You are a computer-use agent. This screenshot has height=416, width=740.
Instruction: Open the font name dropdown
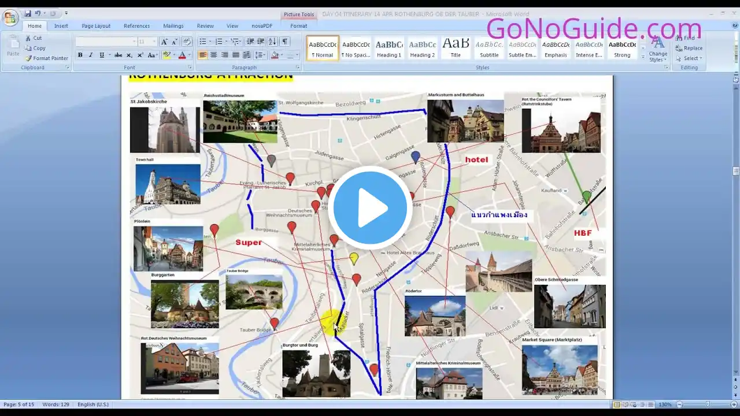tap(134, 42)
